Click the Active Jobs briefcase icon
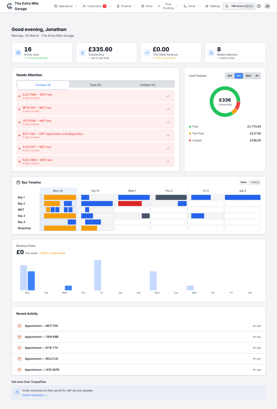This screenshot has height=409, width=277. pyautogui.click(x=18, y=53)
